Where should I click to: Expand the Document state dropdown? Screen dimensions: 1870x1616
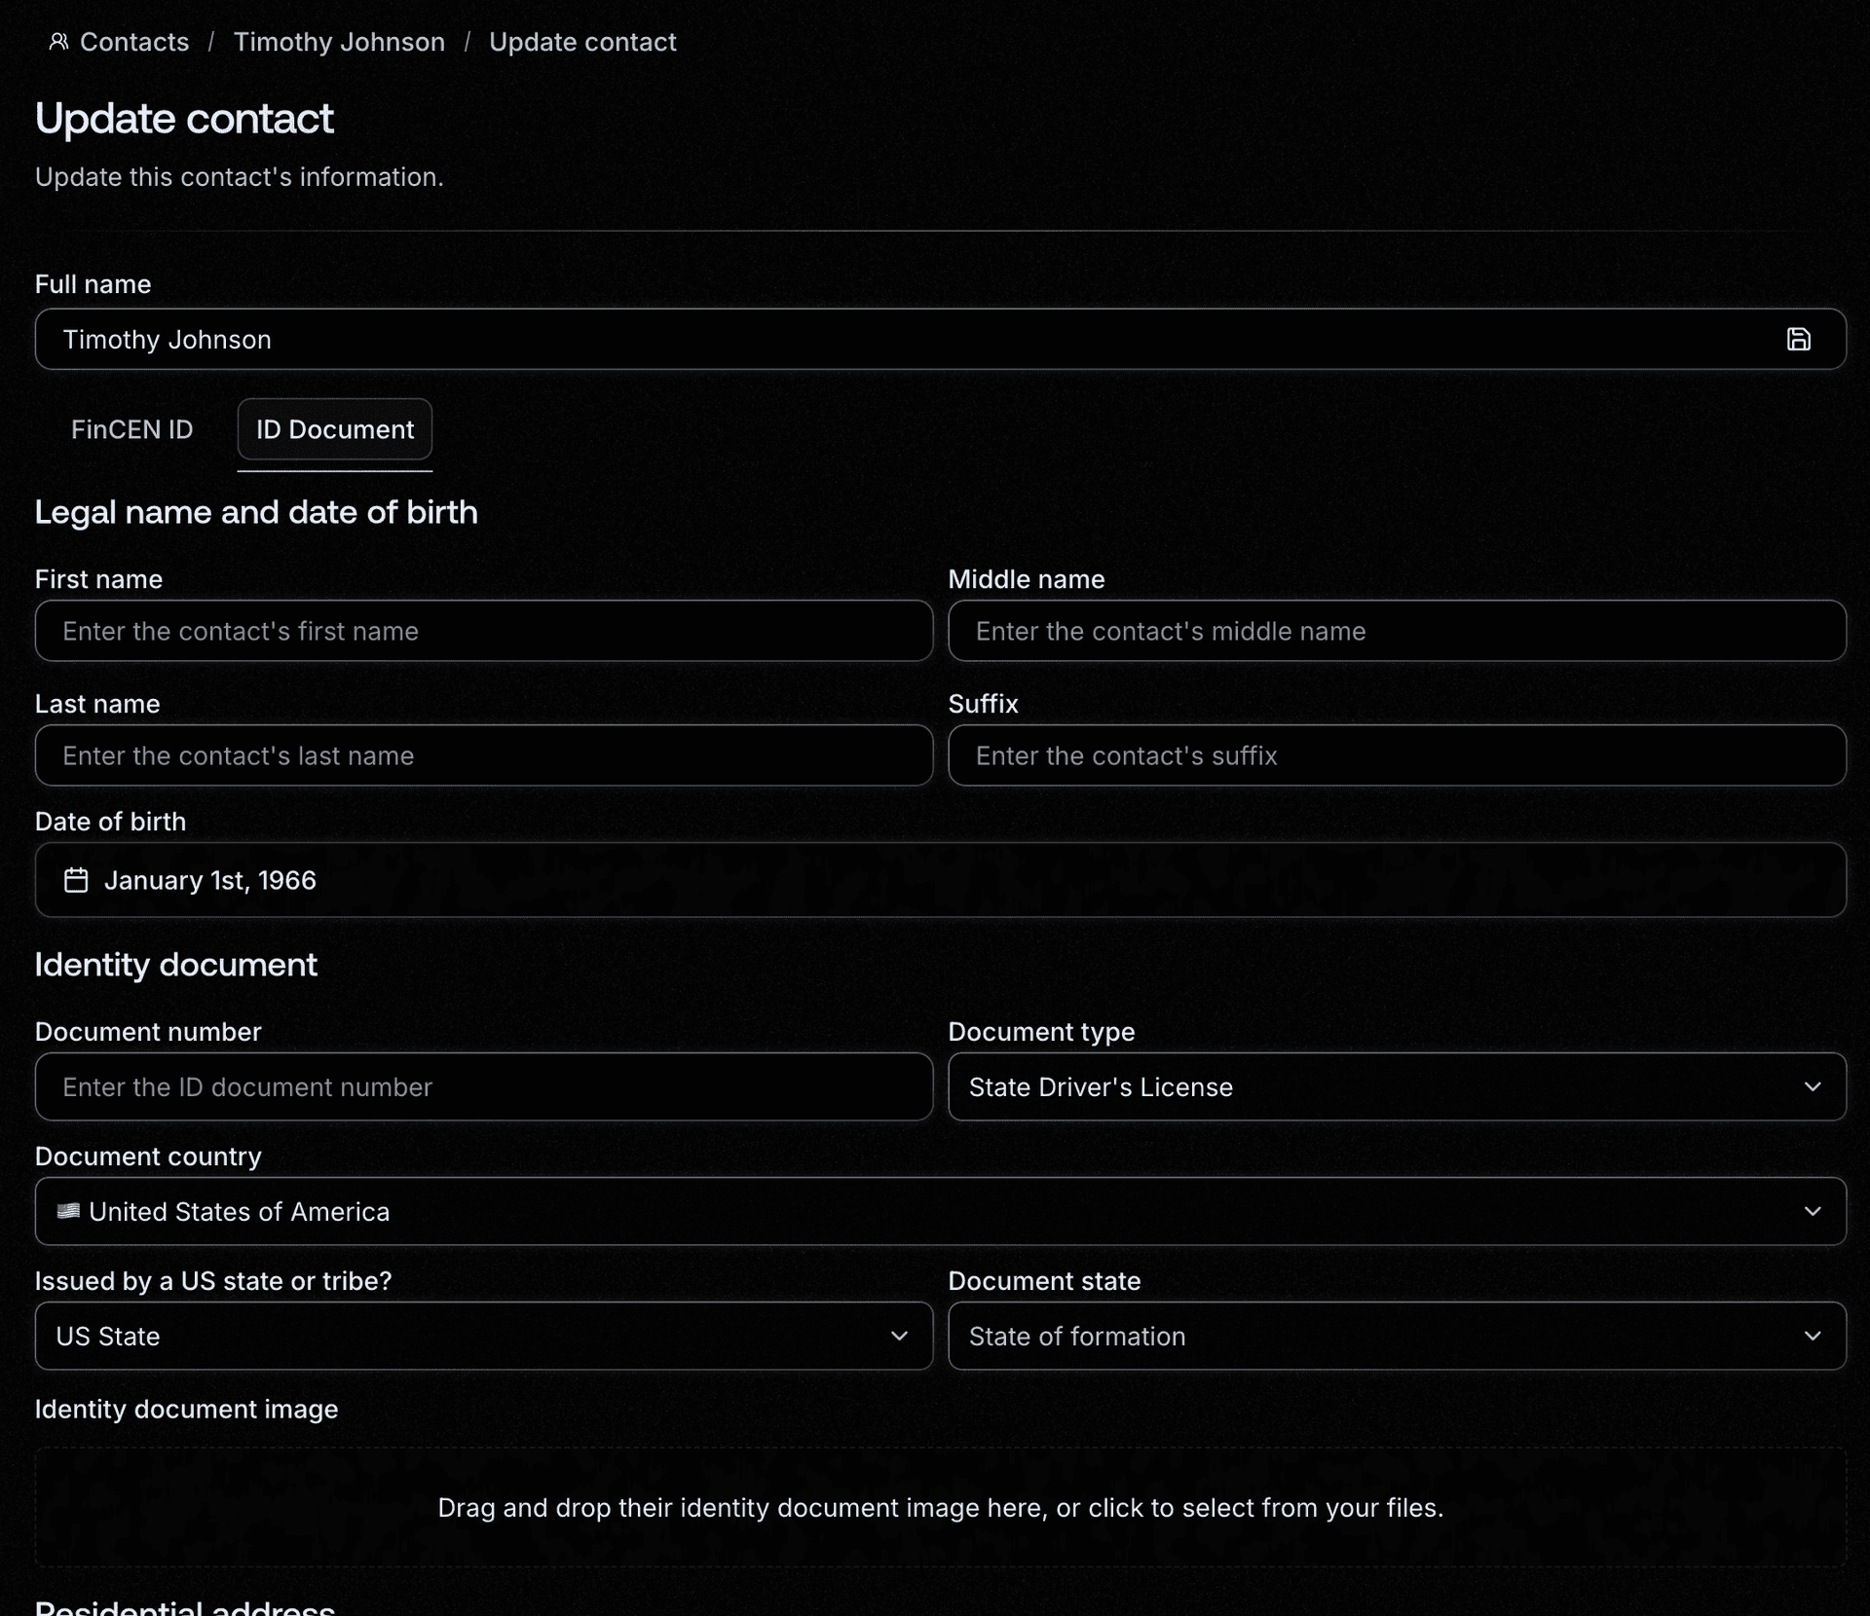[x=1396, y=1337]
